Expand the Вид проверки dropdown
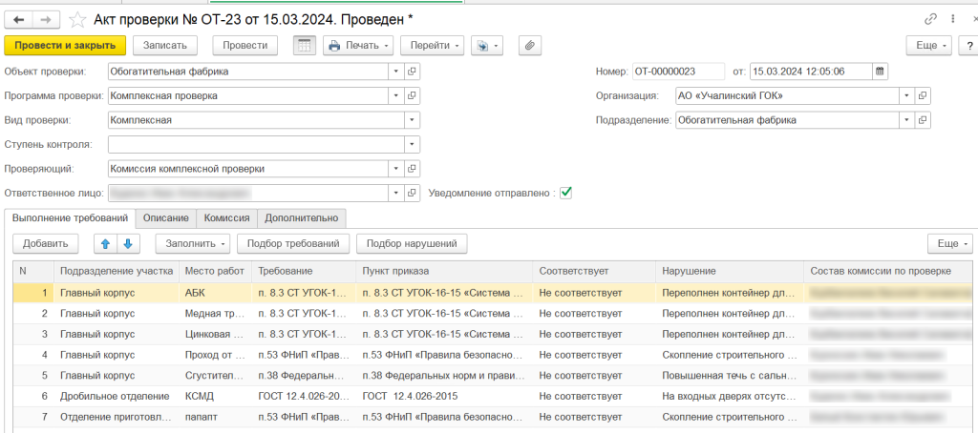 pyautogui.click(x=413, y=120)
